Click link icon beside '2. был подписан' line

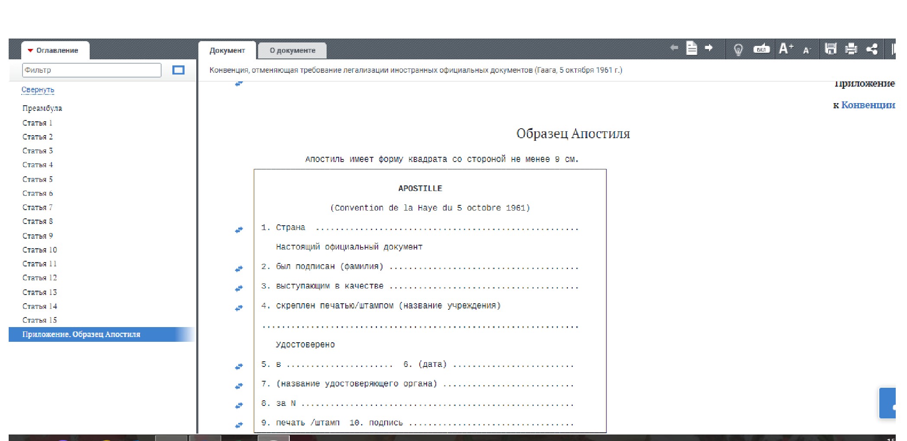pos(239,269)
